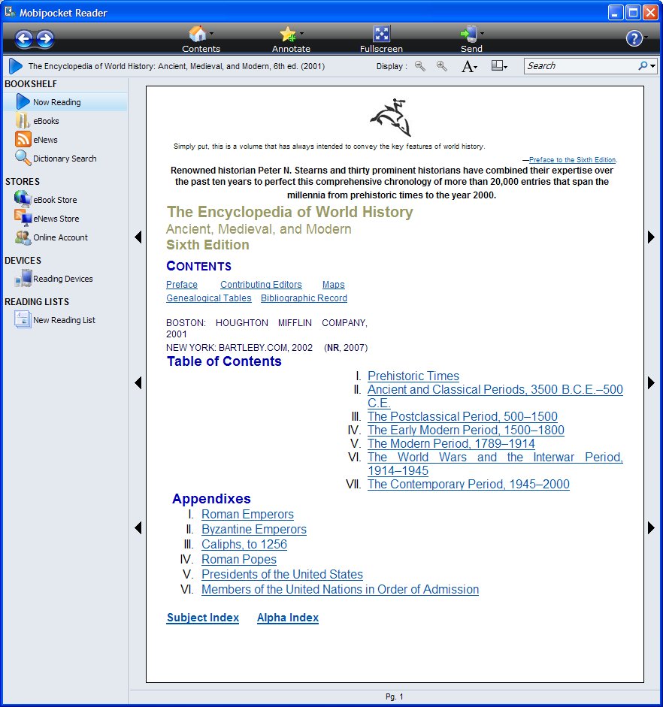Click the search magnifier icon
Viewport: 663px width, 707px height.
tap(643, 66)
